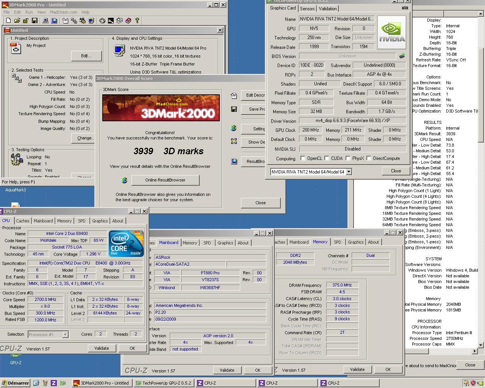This screenshot has width=485, height=388.
Task: Enable the CUDA checkbox in GPU-Z
Action: pos(327,158)
